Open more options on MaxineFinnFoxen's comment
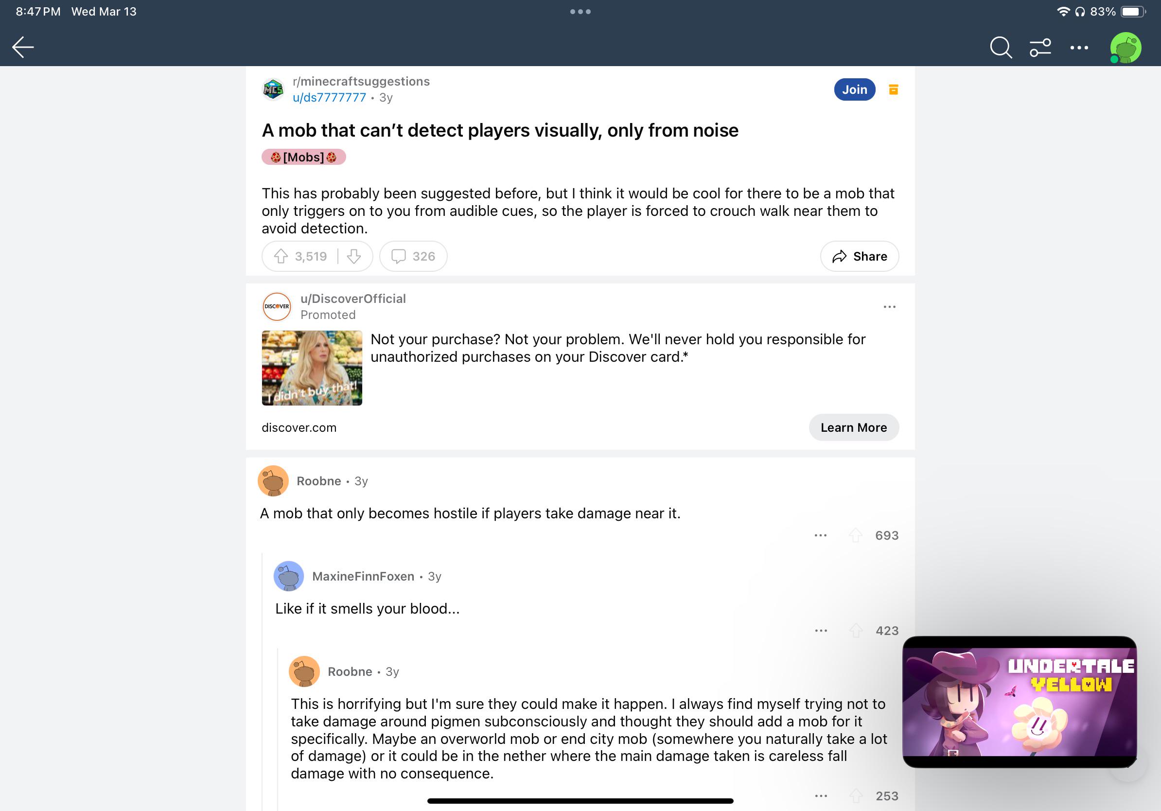1161x811 pixels. (x=821, y=631)
